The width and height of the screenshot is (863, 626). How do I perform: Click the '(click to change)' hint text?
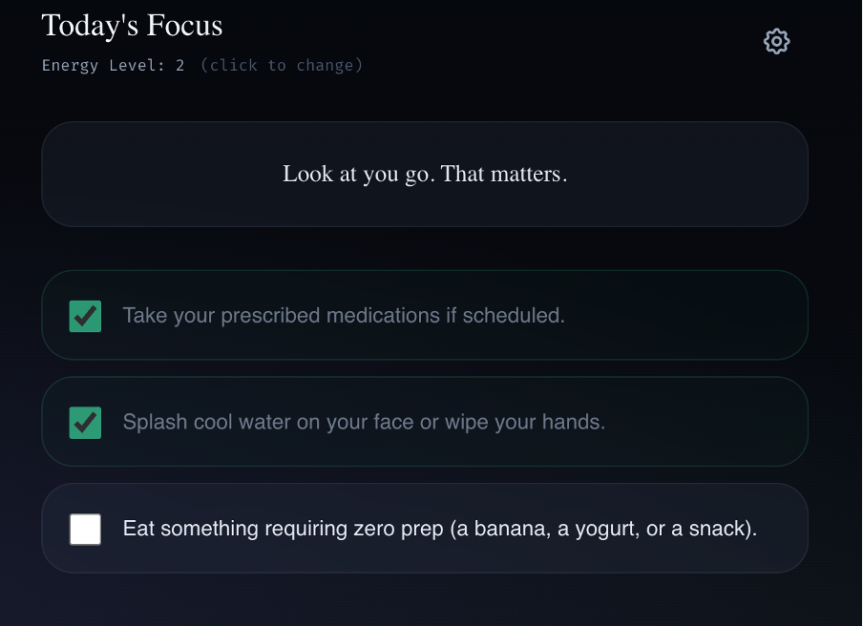pyautogui.click(x=282, y=66)
